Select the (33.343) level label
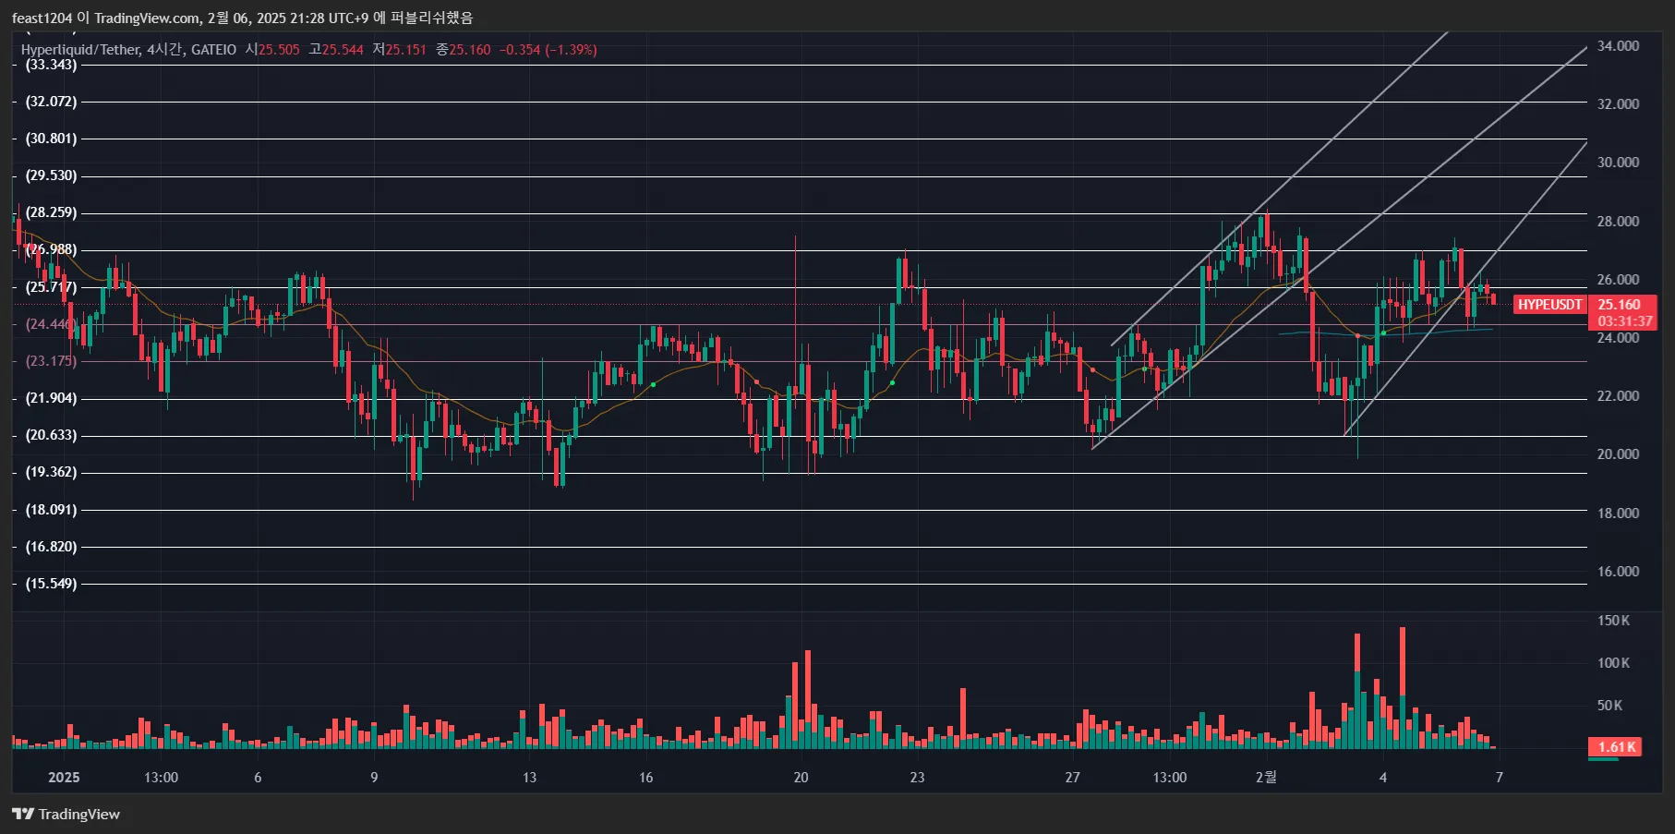 pyautogui.click(x=51, y=65)
